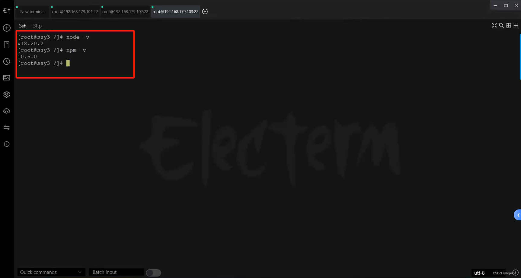Open terminal themes picture icon
Viewport: 521px width, 278px height.
7,78
